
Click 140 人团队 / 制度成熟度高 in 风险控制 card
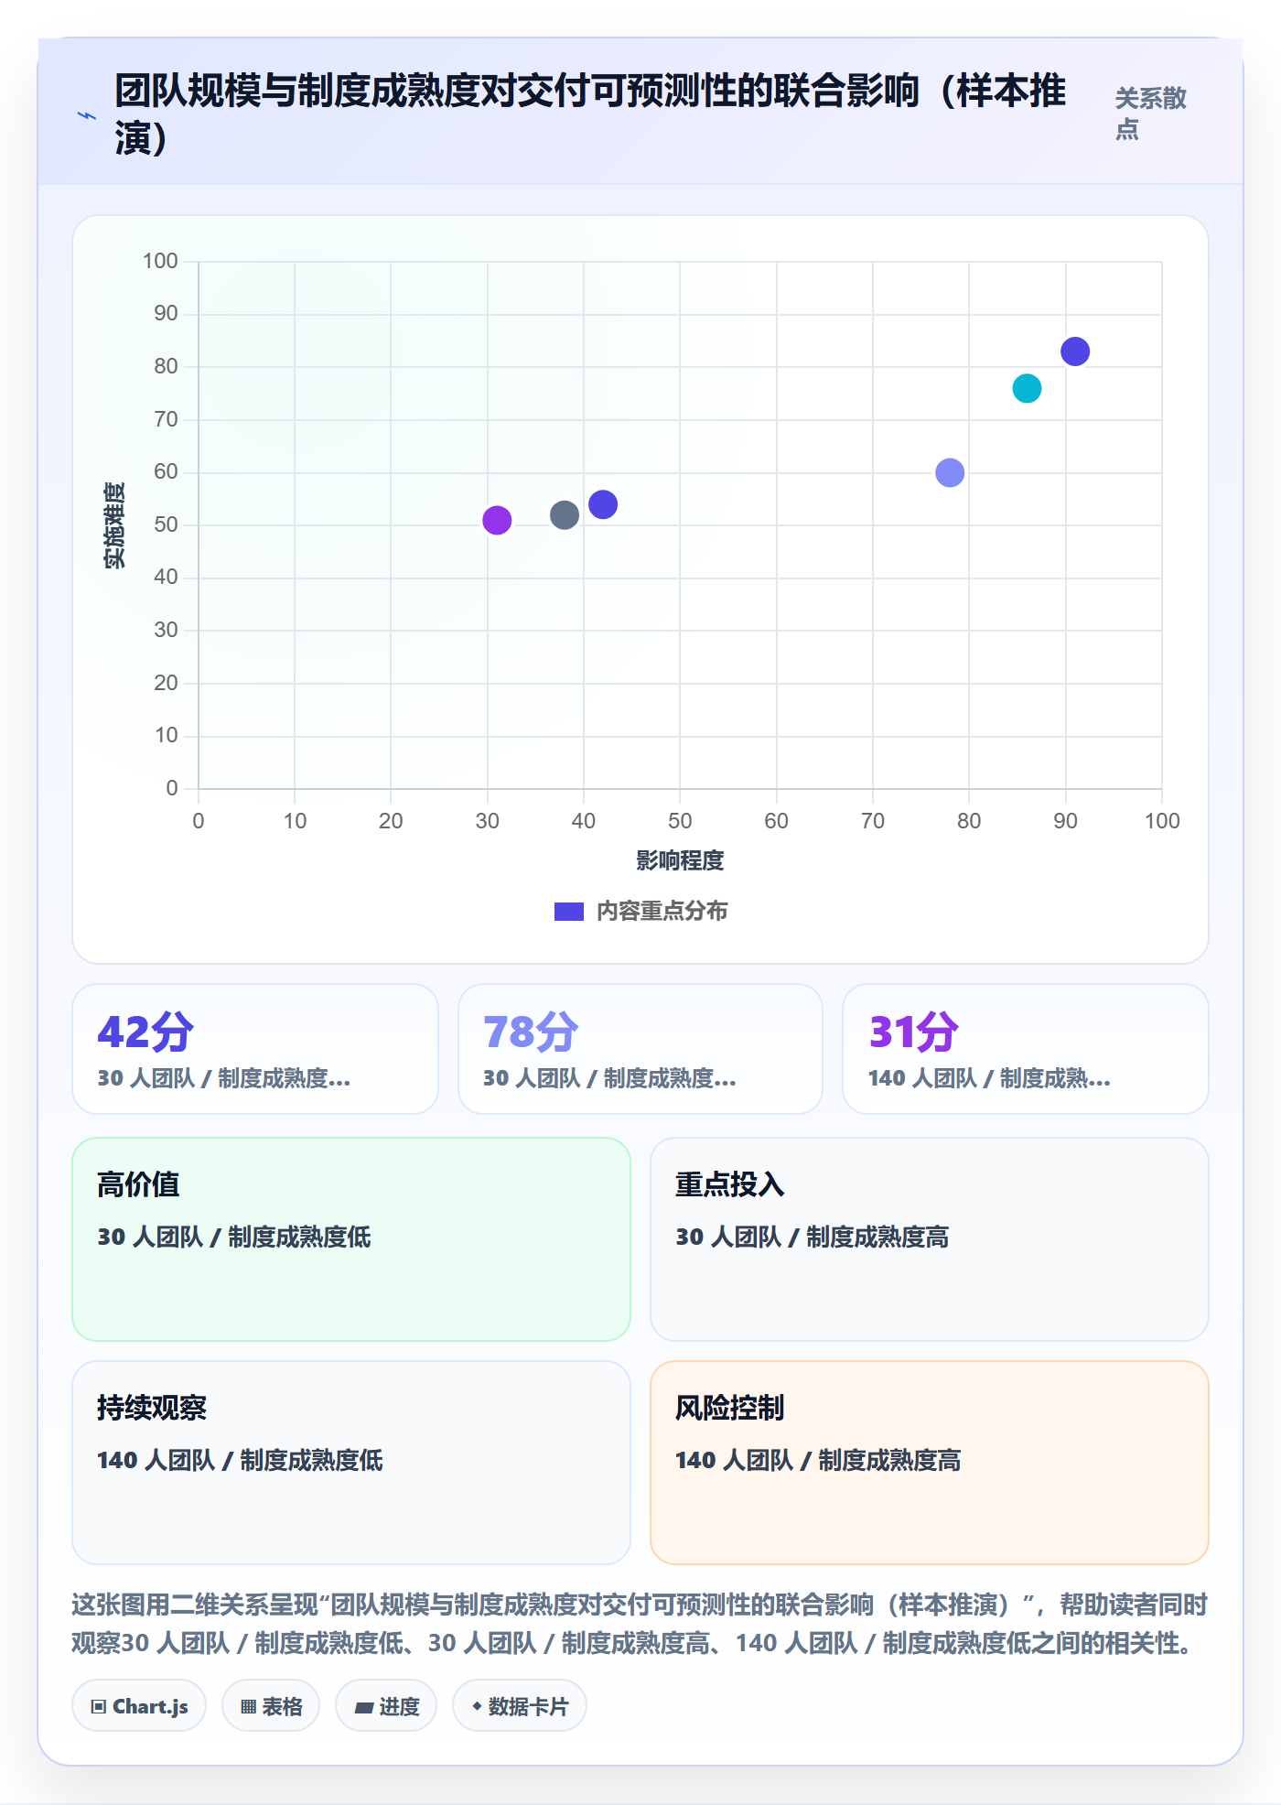pyautogui.click(x=819, y=1461)
